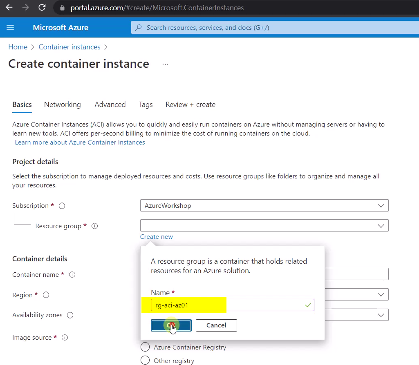
Task: Select Azure Container Registry radio option
Action: [x=145, y=347]
